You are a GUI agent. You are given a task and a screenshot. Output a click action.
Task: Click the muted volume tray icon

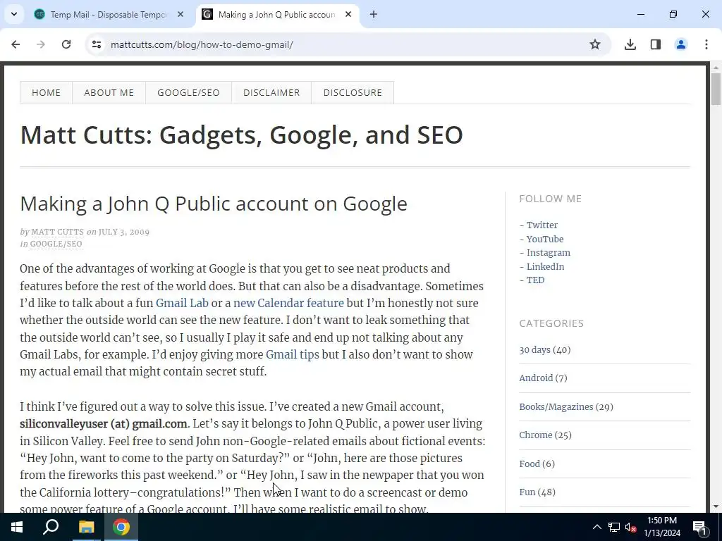(630, 527)
